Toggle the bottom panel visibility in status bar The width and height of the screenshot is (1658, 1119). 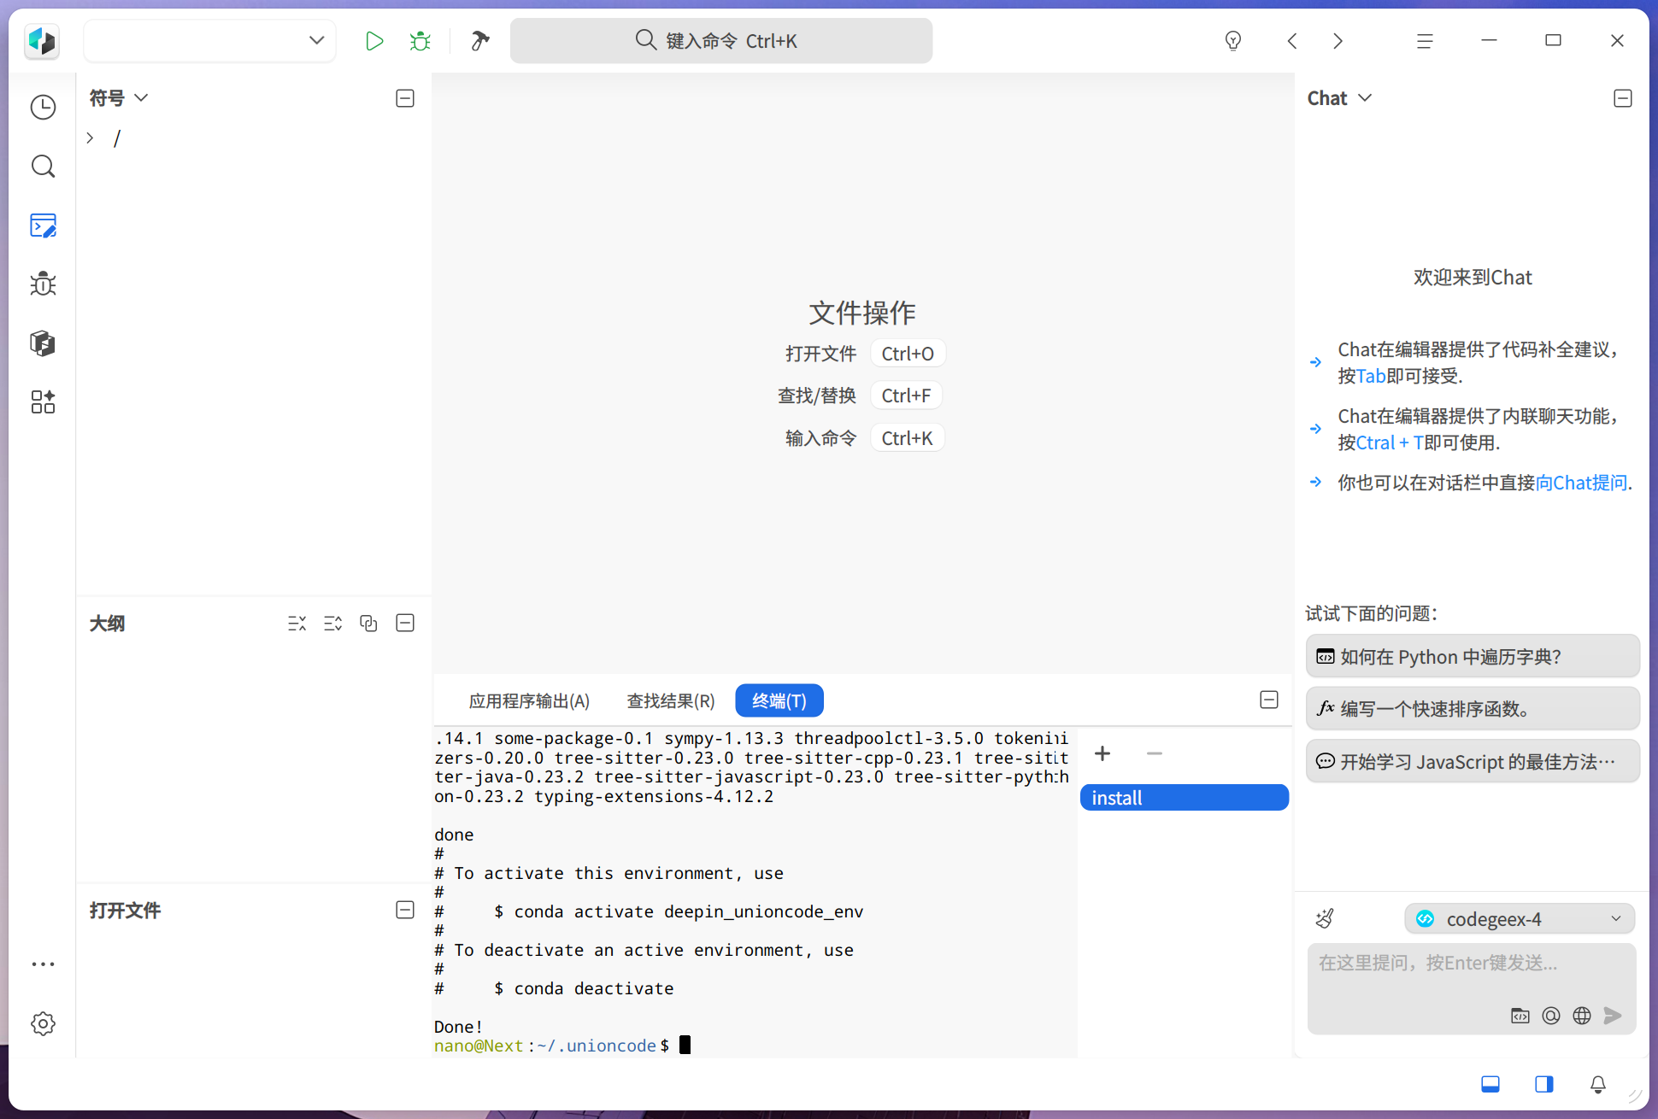pyautogui.click(x=1490, y=1085)
